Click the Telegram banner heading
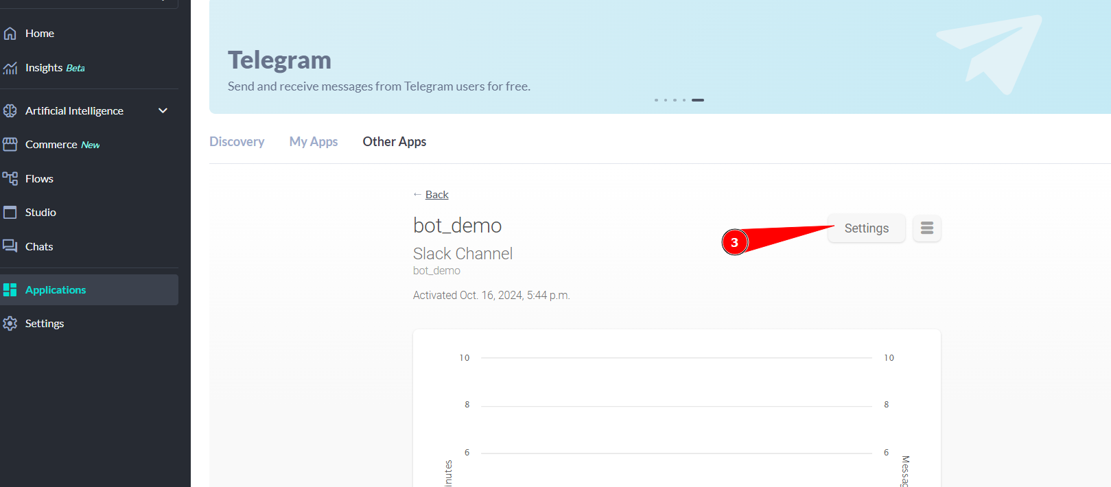The image size is (1111, 487). [x=279, y=60]
